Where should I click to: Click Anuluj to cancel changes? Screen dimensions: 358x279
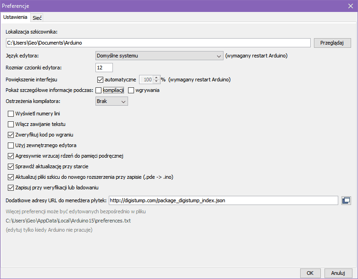338,273
